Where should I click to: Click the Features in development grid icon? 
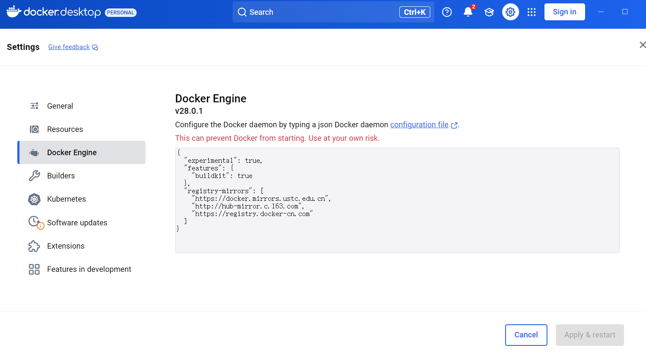pos(34,269)
